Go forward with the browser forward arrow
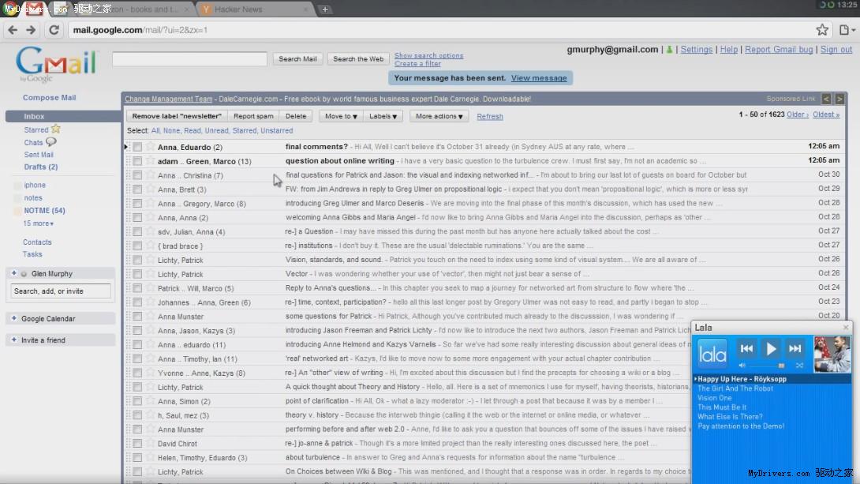860x484 pixels. (31, 30)
